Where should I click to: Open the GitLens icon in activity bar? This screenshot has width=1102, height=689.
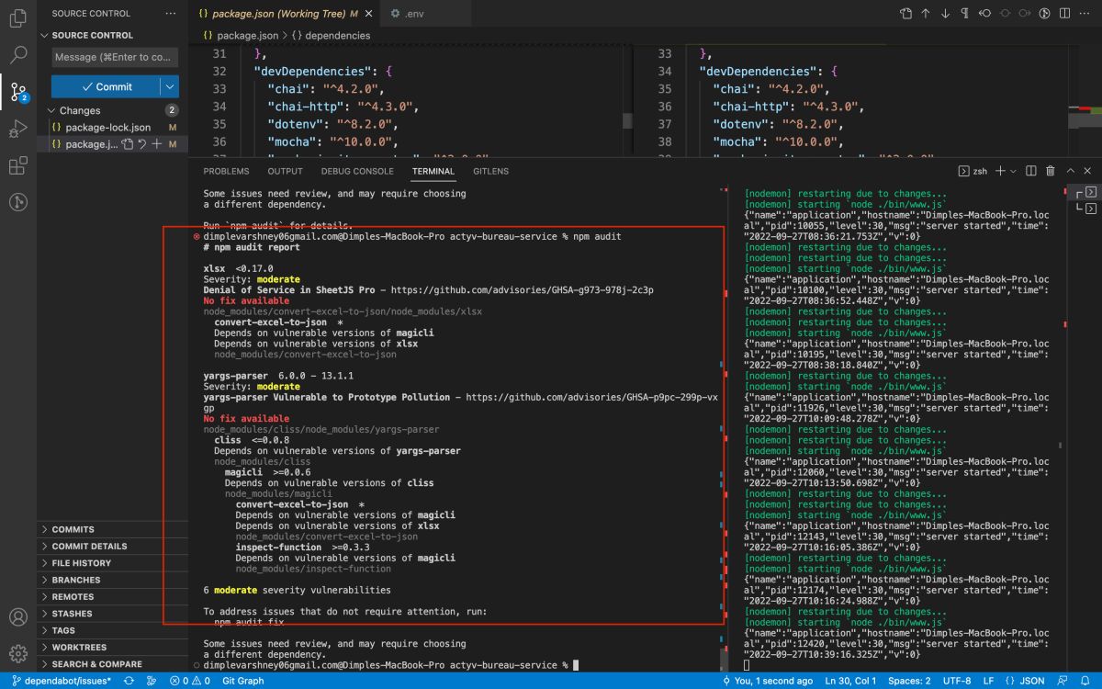(x=18, y=202)
